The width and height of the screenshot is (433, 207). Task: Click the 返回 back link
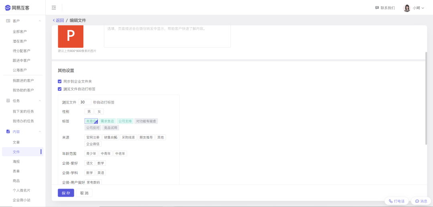click(58, 20)
